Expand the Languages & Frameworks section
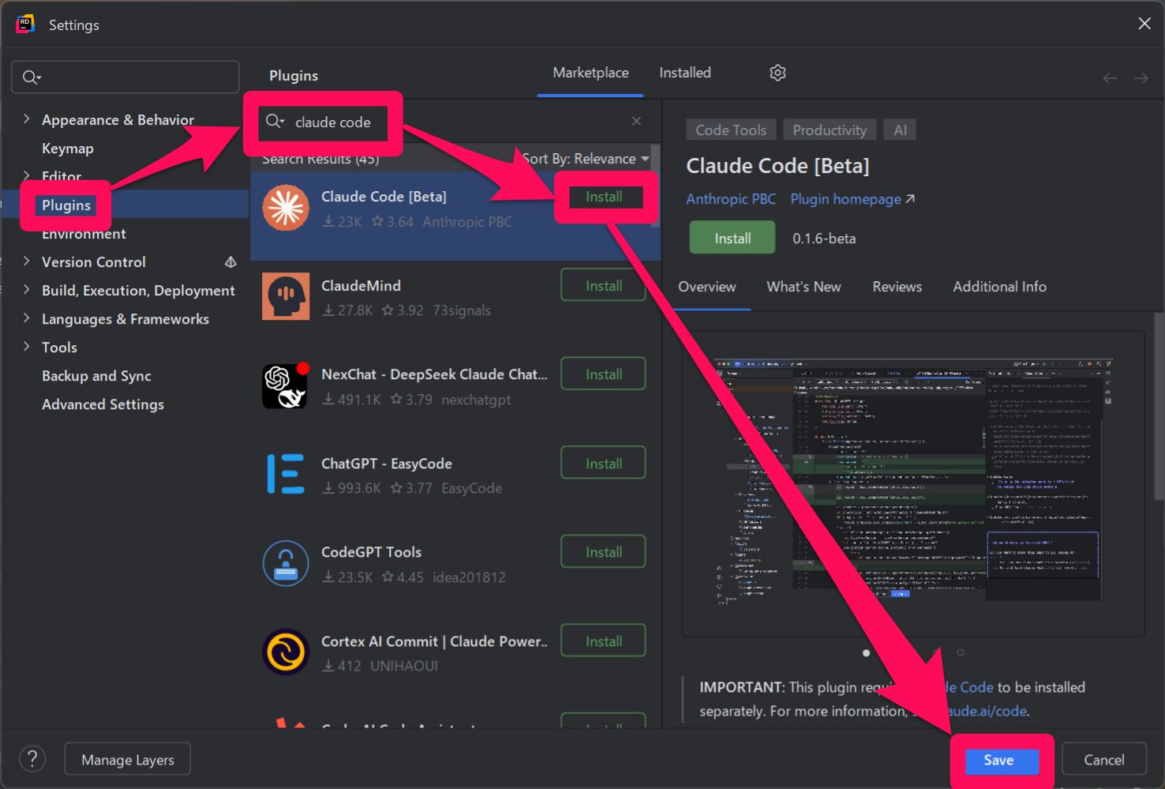 click(x=26, y=318)
